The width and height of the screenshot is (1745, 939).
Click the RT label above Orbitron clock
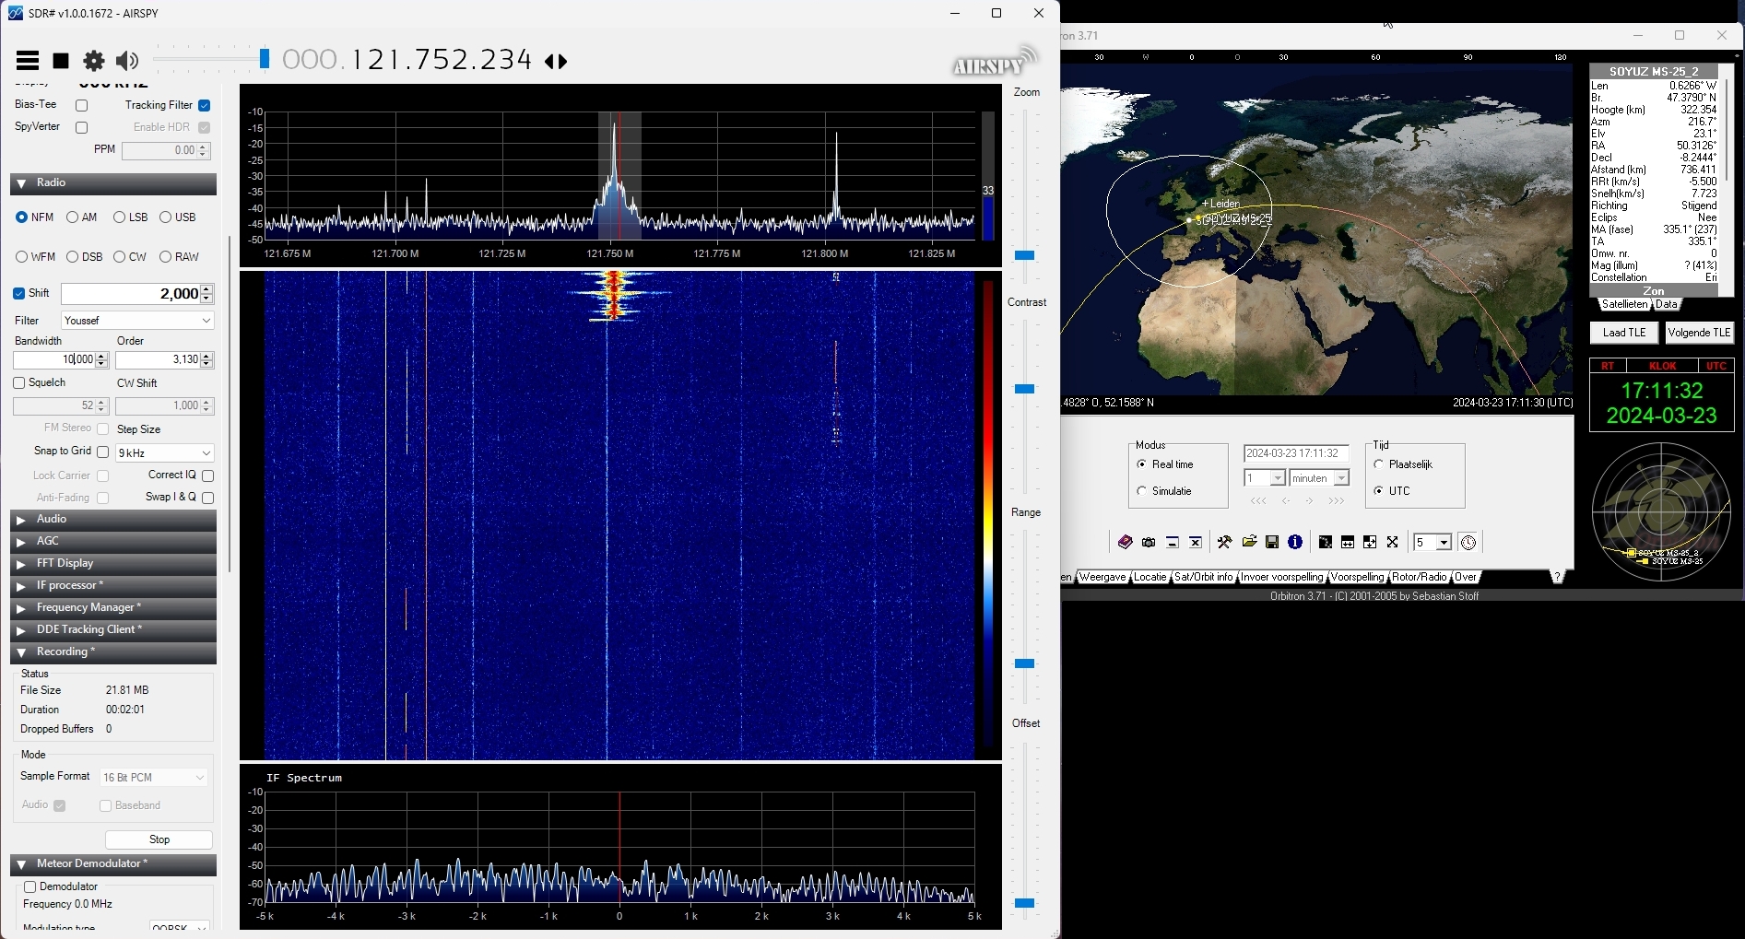click(1608, 366)
